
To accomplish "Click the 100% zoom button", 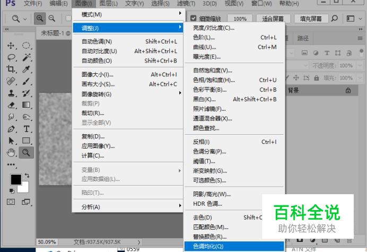I will tap(240, 19).
